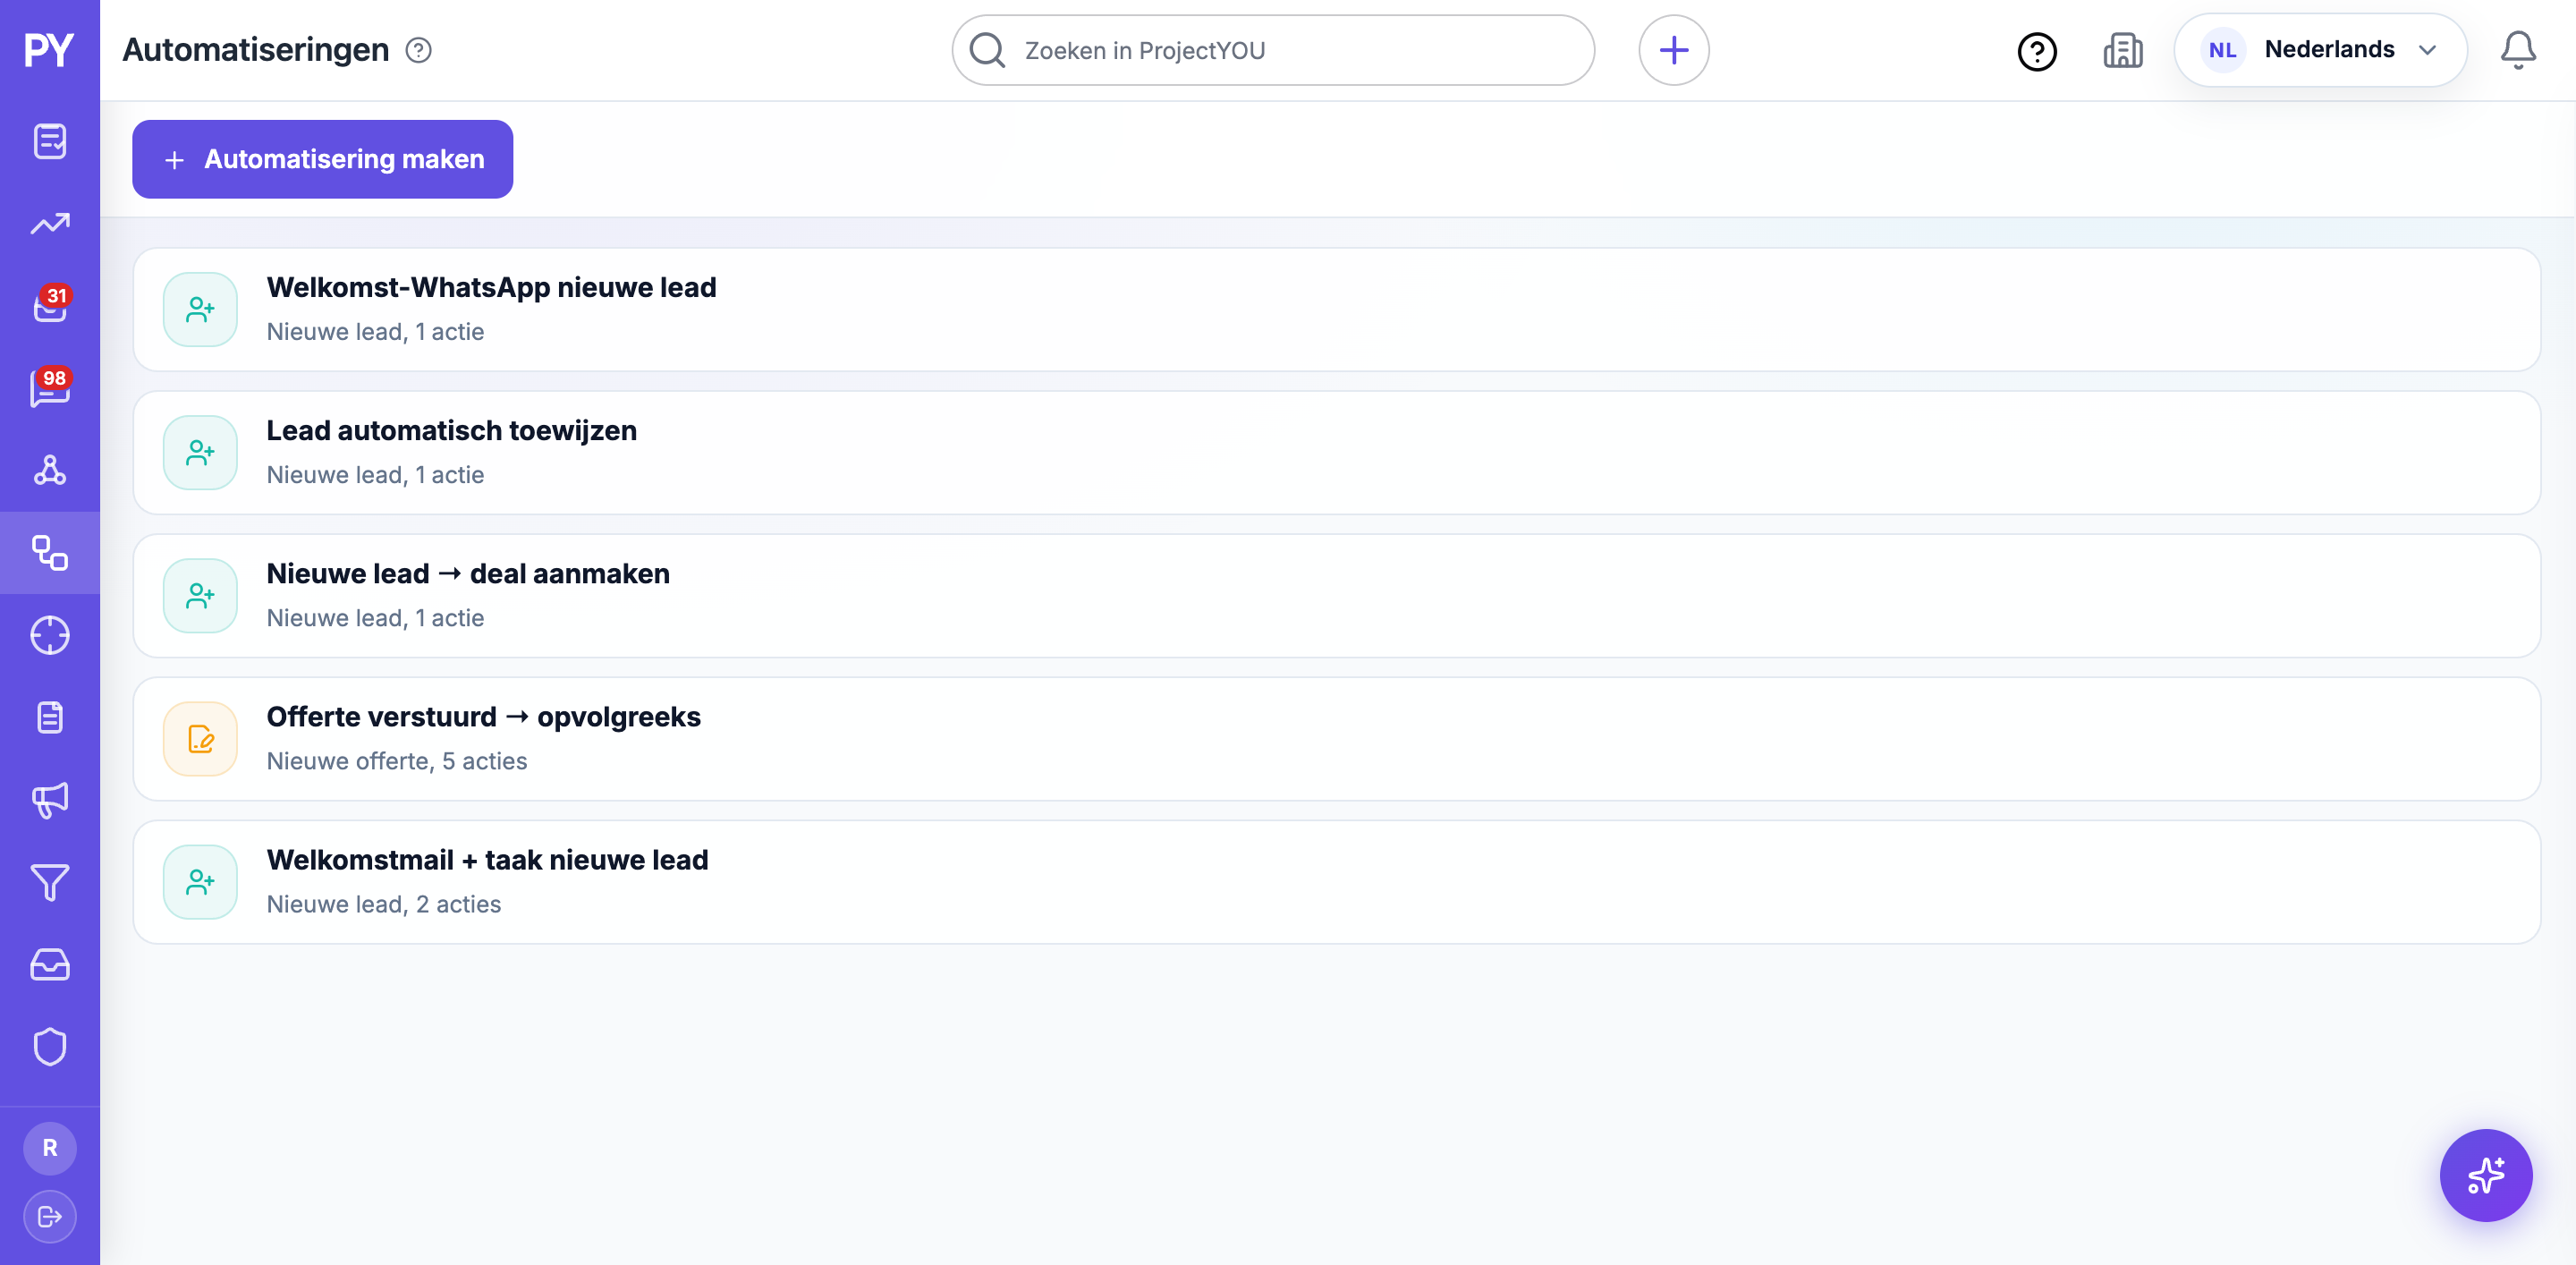Select the automations workflow sidebar icon
This screenshot has height=1265, width=2576.
coord(50,553)
